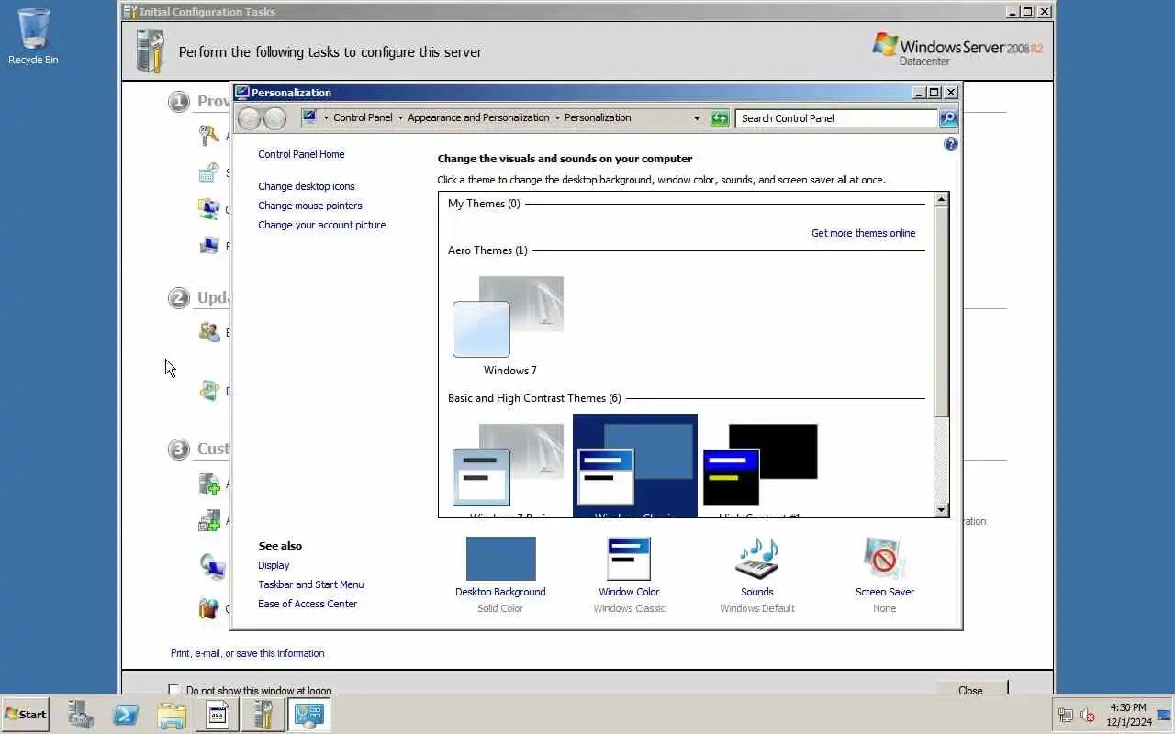The image size is (1175, 734).
Task: Open the Screen Saver icon
Action: tap(884, 559)
